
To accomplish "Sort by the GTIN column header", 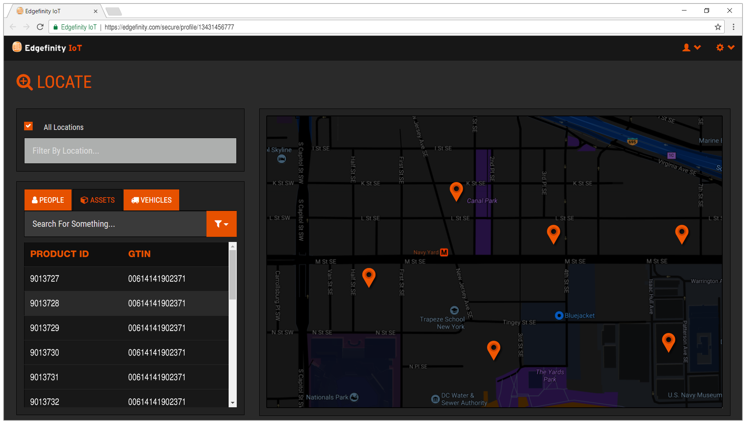I will coord(139,254).
